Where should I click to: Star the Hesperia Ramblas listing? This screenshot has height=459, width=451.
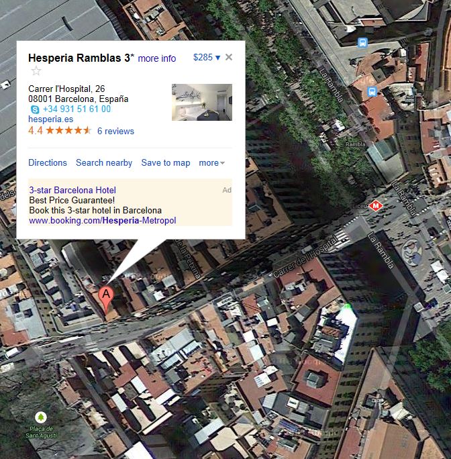(36, 71)
